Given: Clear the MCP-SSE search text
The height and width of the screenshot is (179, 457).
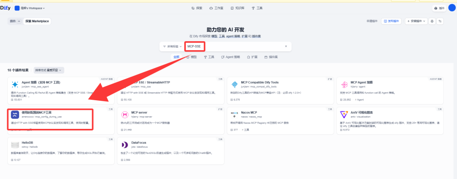Looking at the screenshot, I should pyautogui.click(x=286, y=46).
